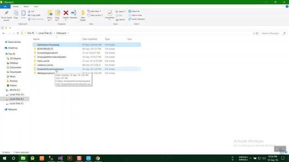Open the Open dropdown in the ribbon

coord(121,11)
